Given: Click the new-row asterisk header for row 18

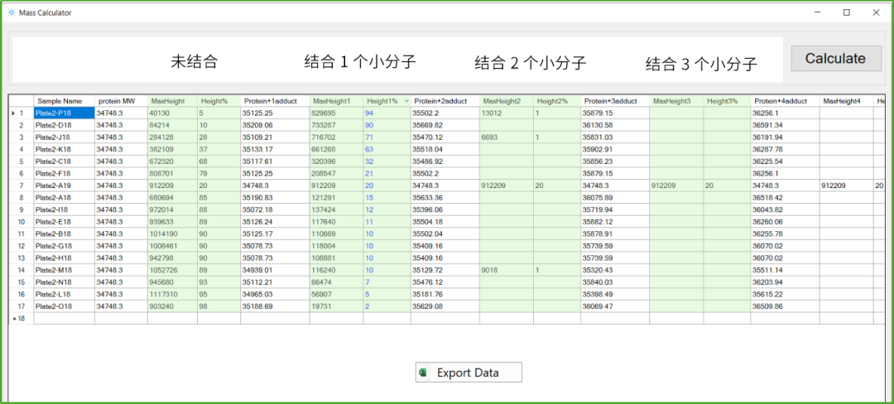Looking at the screenshot, I should tap(19, 318).
